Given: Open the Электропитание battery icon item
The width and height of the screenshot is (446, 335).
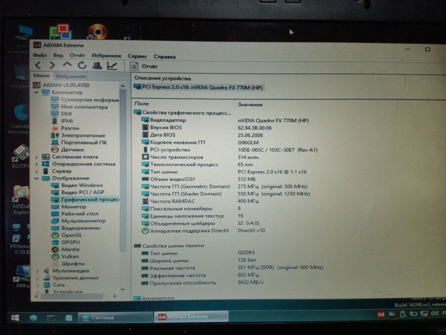Looking at the screenshot, I should coord(78,135).
